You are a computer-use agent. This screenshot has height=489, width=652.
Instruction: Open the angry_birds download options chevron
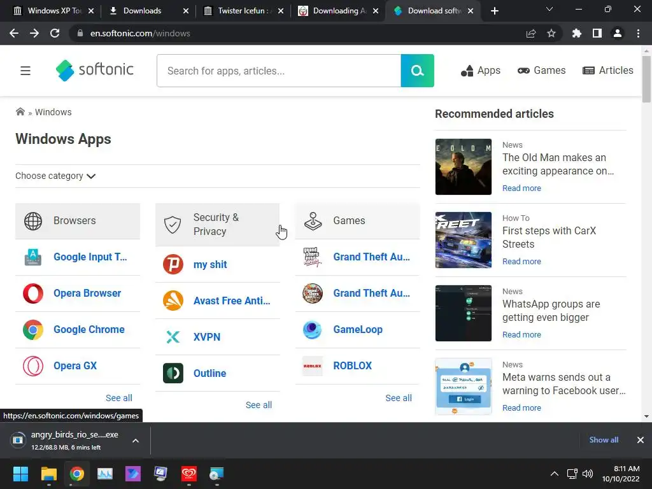136,441
